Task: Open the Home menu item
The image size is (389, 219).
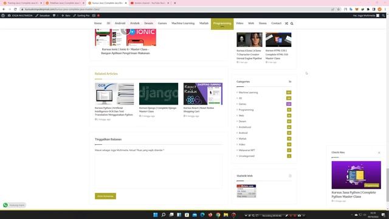Action: (98, 23)
